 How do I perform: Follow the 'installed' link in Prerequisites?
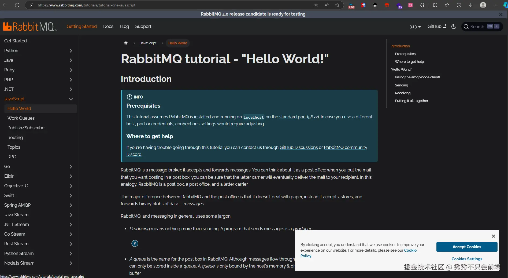[202, 117]
